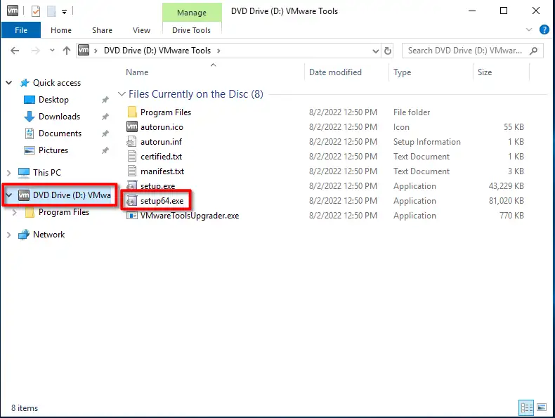Click the search DVD Drive box
Image resolution: width=555 pixels, height=418 pixels.
pos(473,51)
